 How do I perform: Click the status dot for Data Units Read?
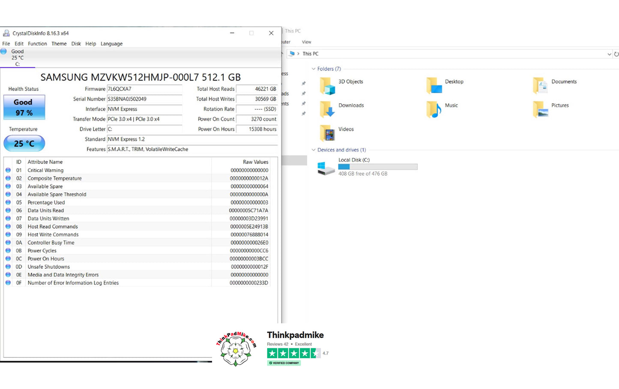8,210
